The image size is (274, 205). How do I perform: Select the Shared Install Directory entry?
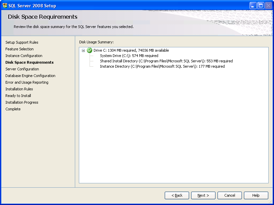[x=166, y=61]
